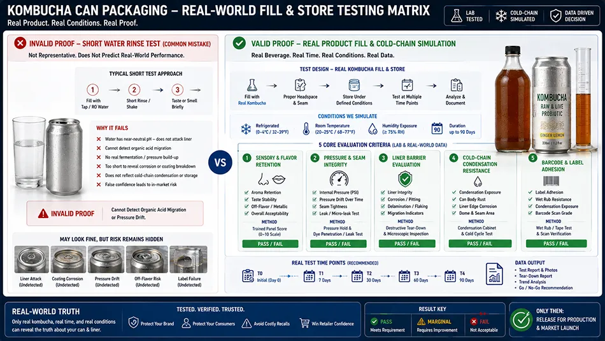605x341 pixels.
Task: Click the Why It Fails heading
Action: (x=112, y=128)
